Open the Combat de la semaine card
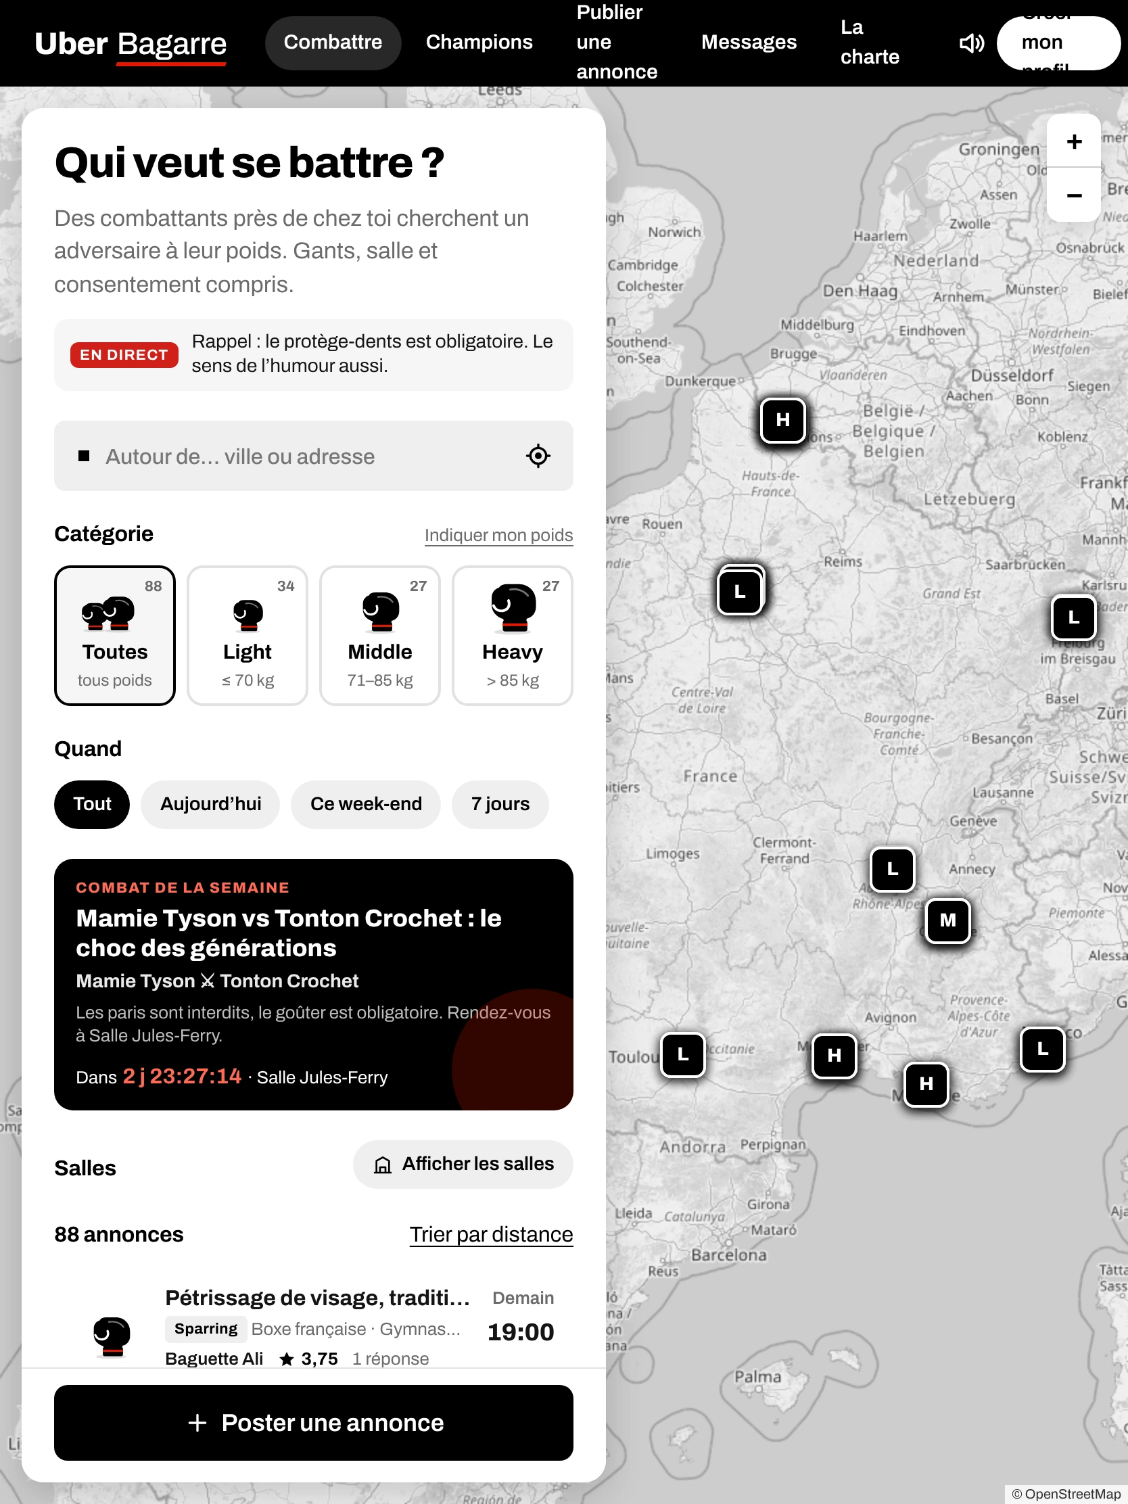 point(314,985)
